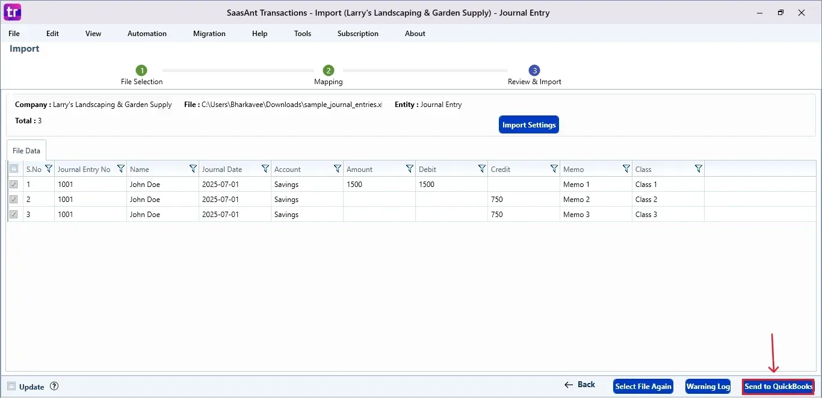Open the Subscription menu
822x398 pixels.
point(358,34)
